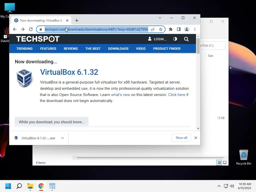
Task: Open the Chrome profile avatar
Action: click(x=186, y=29)
